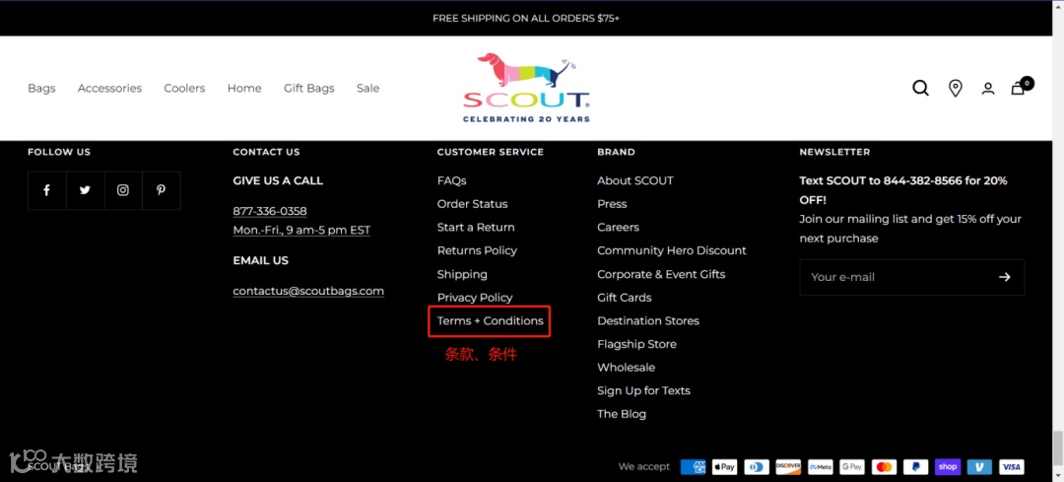
Task: Open the account login person icon
Action: click(988, 89)
